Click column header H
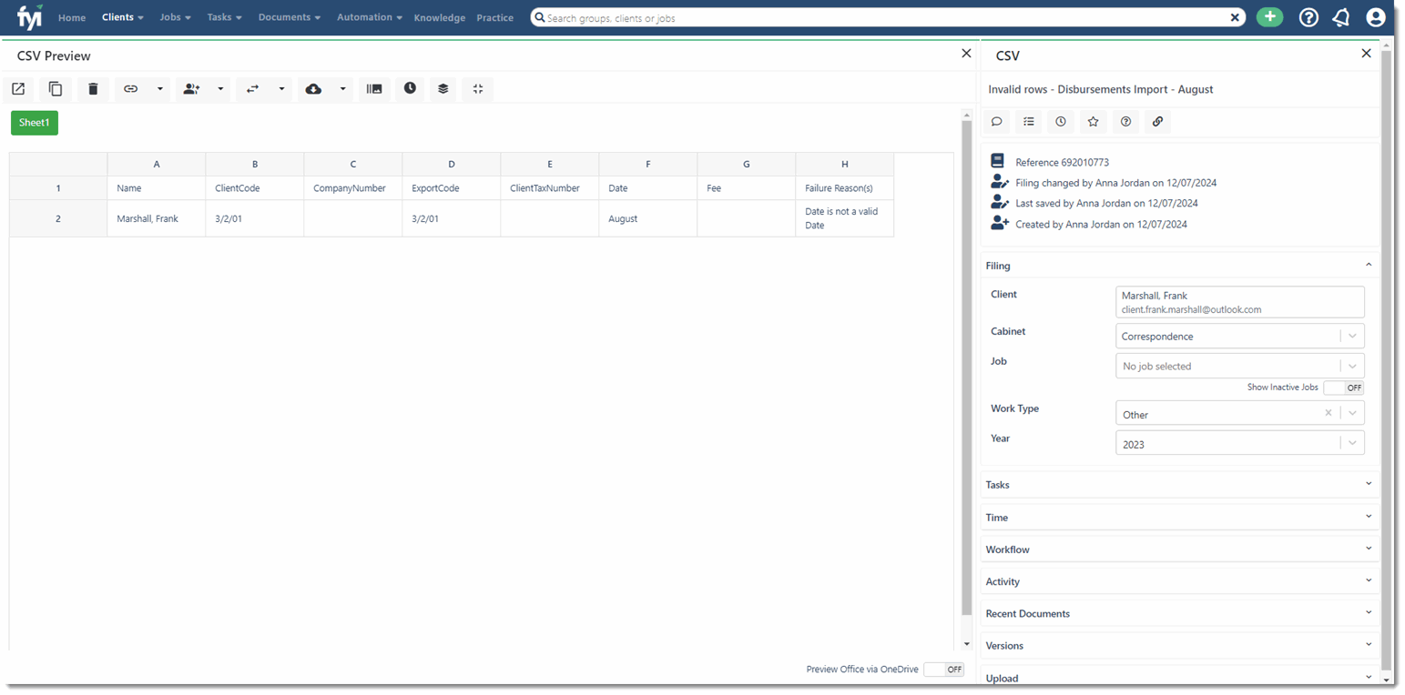Viewport: 1405px width, 695px height. 844,164
